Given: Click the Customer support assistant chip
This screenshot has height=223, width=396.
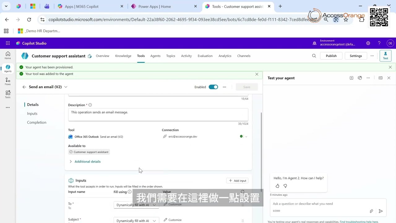Looking at the screenshot, I should pos(89,152).
